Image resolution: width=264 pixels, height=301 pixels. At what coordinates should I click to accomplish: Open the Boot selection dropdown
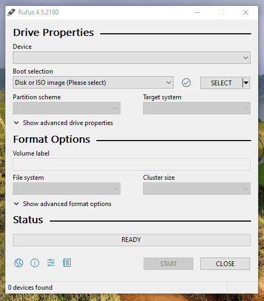93,83
